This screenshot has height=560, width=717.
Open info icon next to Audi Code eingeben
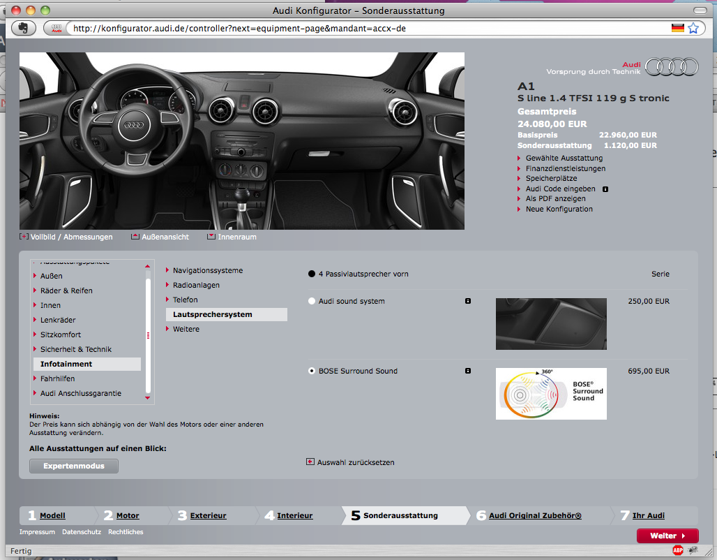point(605,189)
